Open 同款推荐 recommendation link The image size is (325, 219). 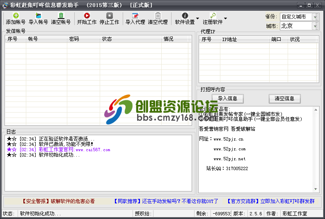[x=166, y=201]
